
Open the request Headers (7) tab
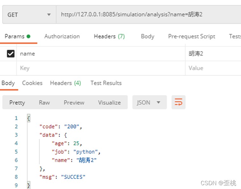coord(109,37)
